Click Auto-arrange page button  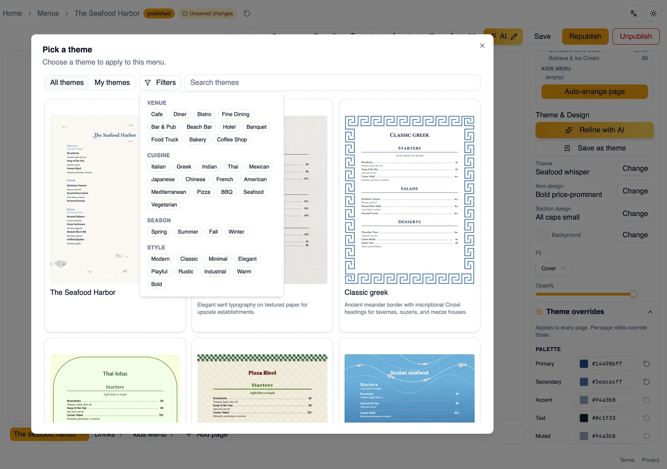[594, 92]
